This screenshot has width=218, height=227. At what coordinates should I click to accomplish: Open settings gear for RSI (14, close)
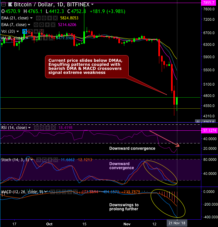point(42,128)
